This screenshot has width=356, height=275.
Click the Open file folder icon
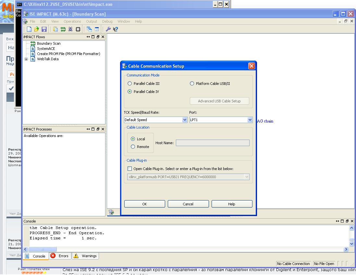(x=36, y=29)
